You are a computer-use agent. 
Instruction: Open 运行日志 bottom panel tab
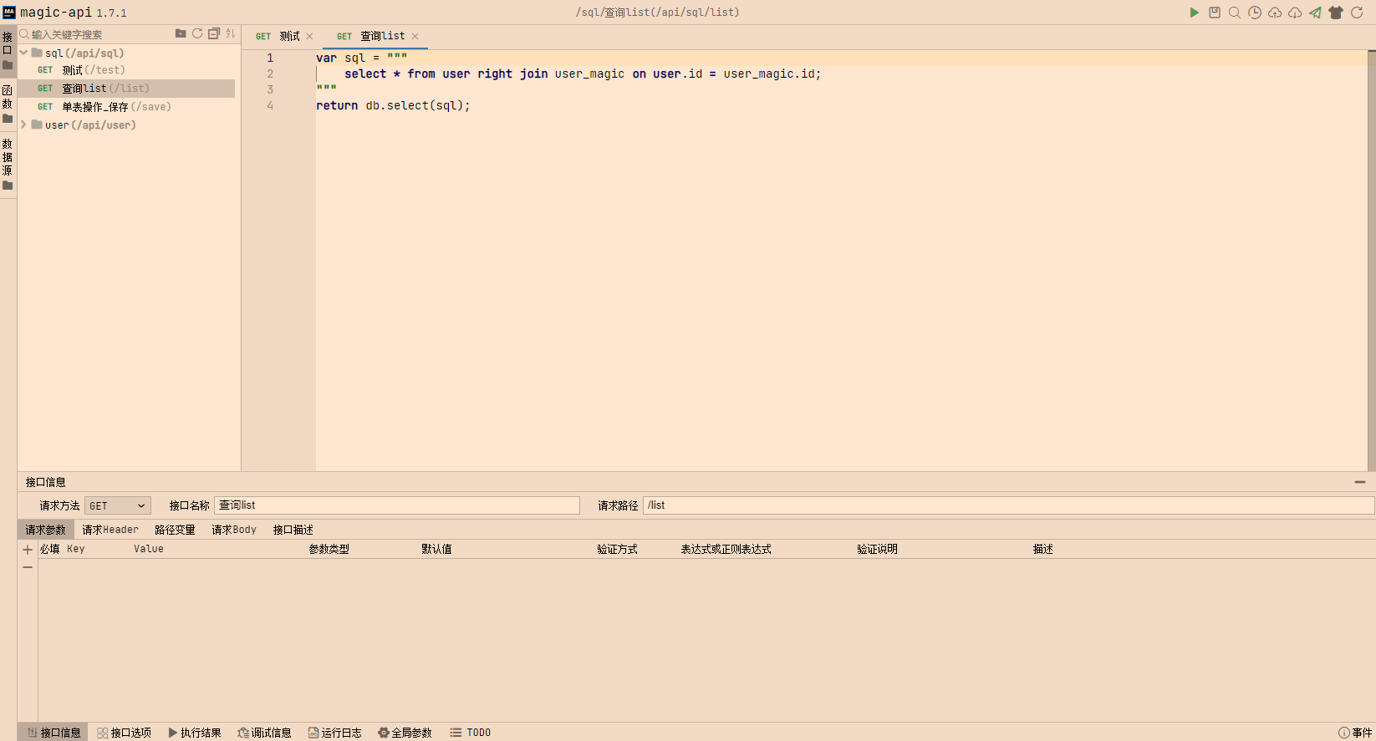tap(334, 733)
